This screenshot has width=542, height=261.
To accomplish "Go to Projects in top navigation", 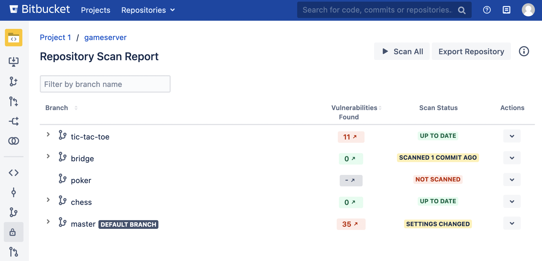I will [95, 10].
